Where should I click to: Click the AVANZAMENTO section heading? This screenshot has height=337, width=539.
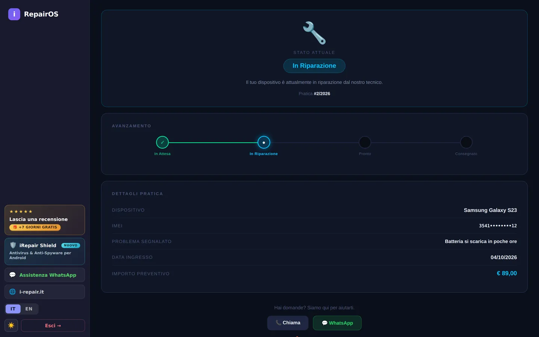point(131,126)
